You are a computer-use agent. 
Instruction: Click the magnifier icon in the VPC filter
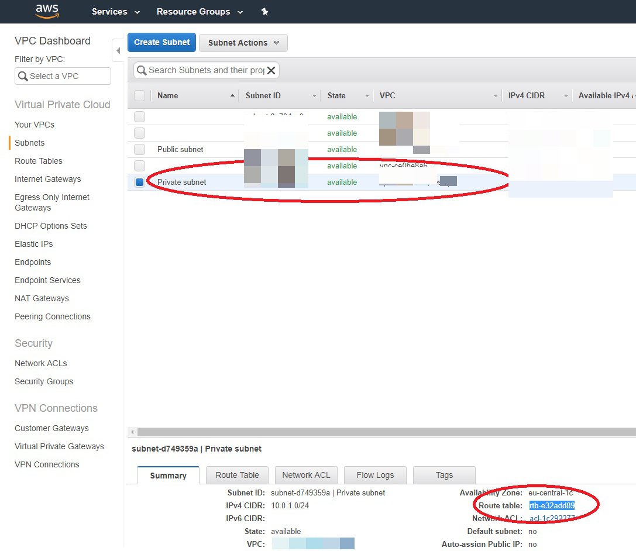click(x=23, y=76)
